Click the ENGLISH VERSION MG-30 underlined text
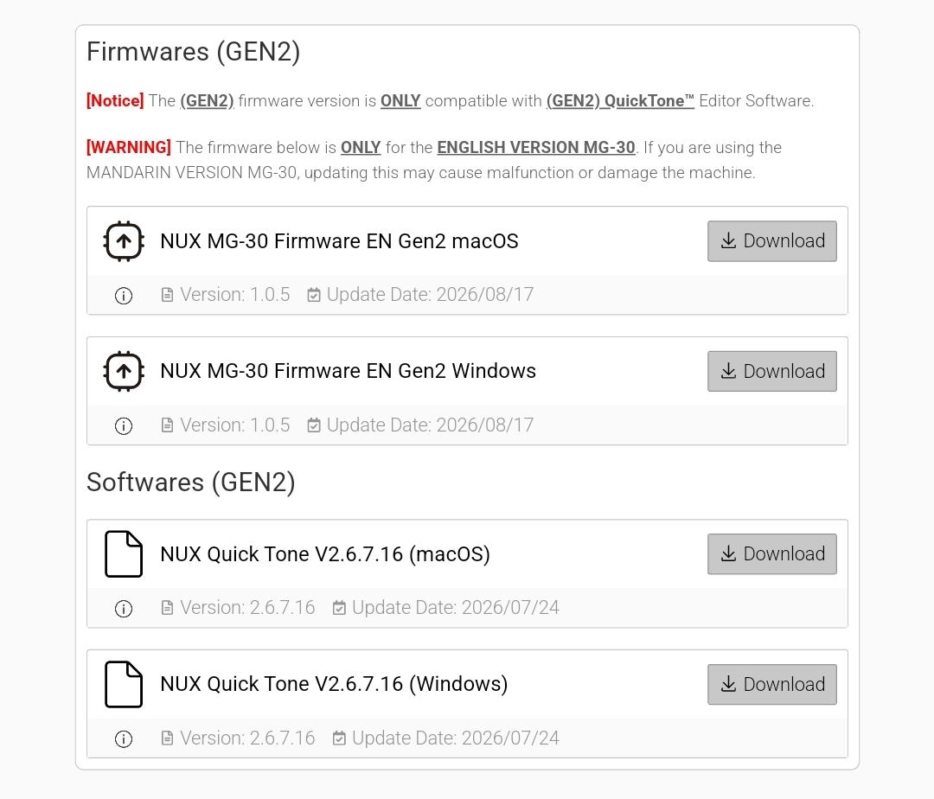The width and height of the screenshot is (934, 799). pos(536,147)
